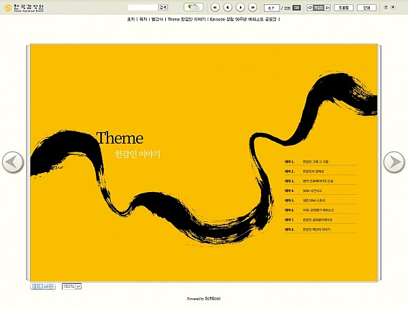This screenshot has height=309, width=408.
Task: Select single-page view icon
Action: 40,287
